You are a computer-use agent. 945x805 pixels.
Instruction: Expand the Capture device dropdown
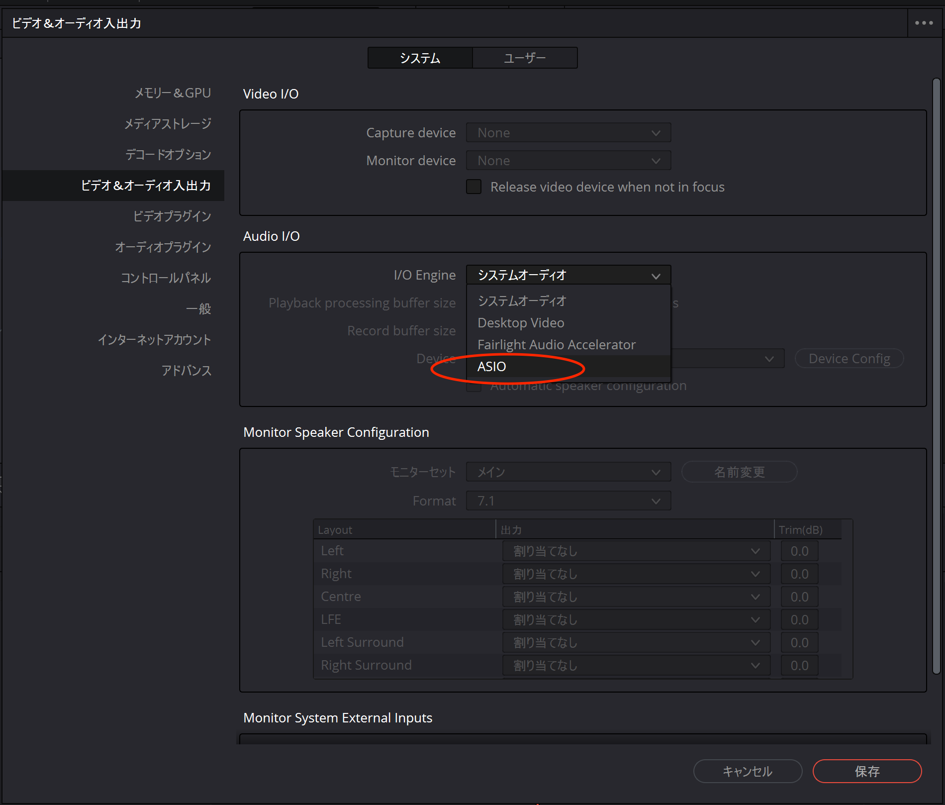tap(568, 133)
